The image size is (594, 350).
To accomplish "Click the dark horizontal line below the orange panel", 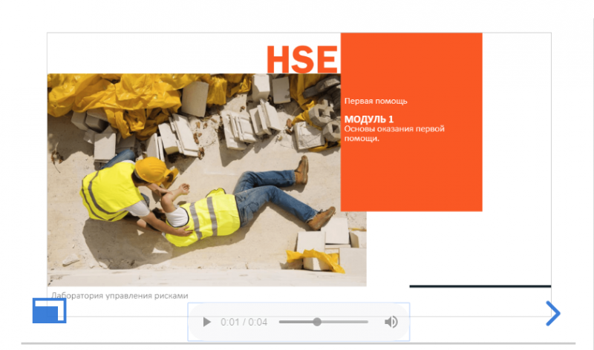I will point(480,285).
